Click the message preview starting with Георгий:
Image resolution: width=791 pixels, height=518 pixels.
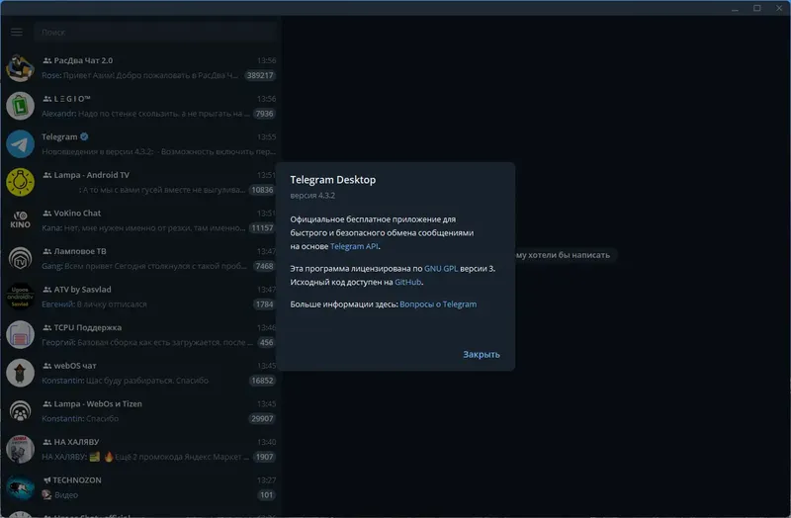pos(147,342)
